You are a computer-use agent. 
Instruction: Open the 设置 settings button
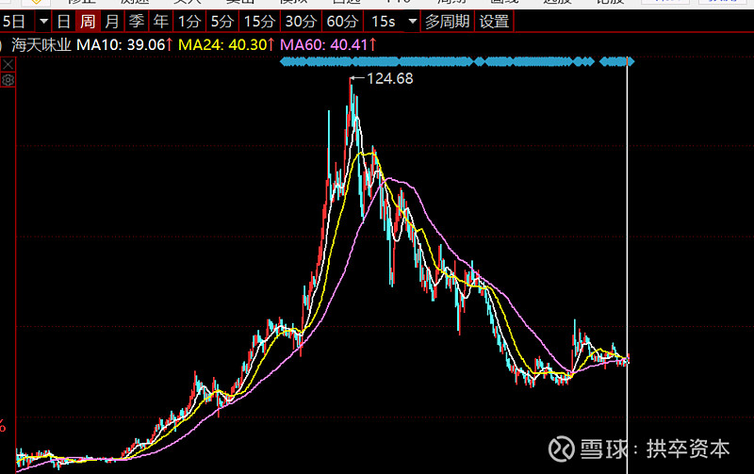pos(494,22)
